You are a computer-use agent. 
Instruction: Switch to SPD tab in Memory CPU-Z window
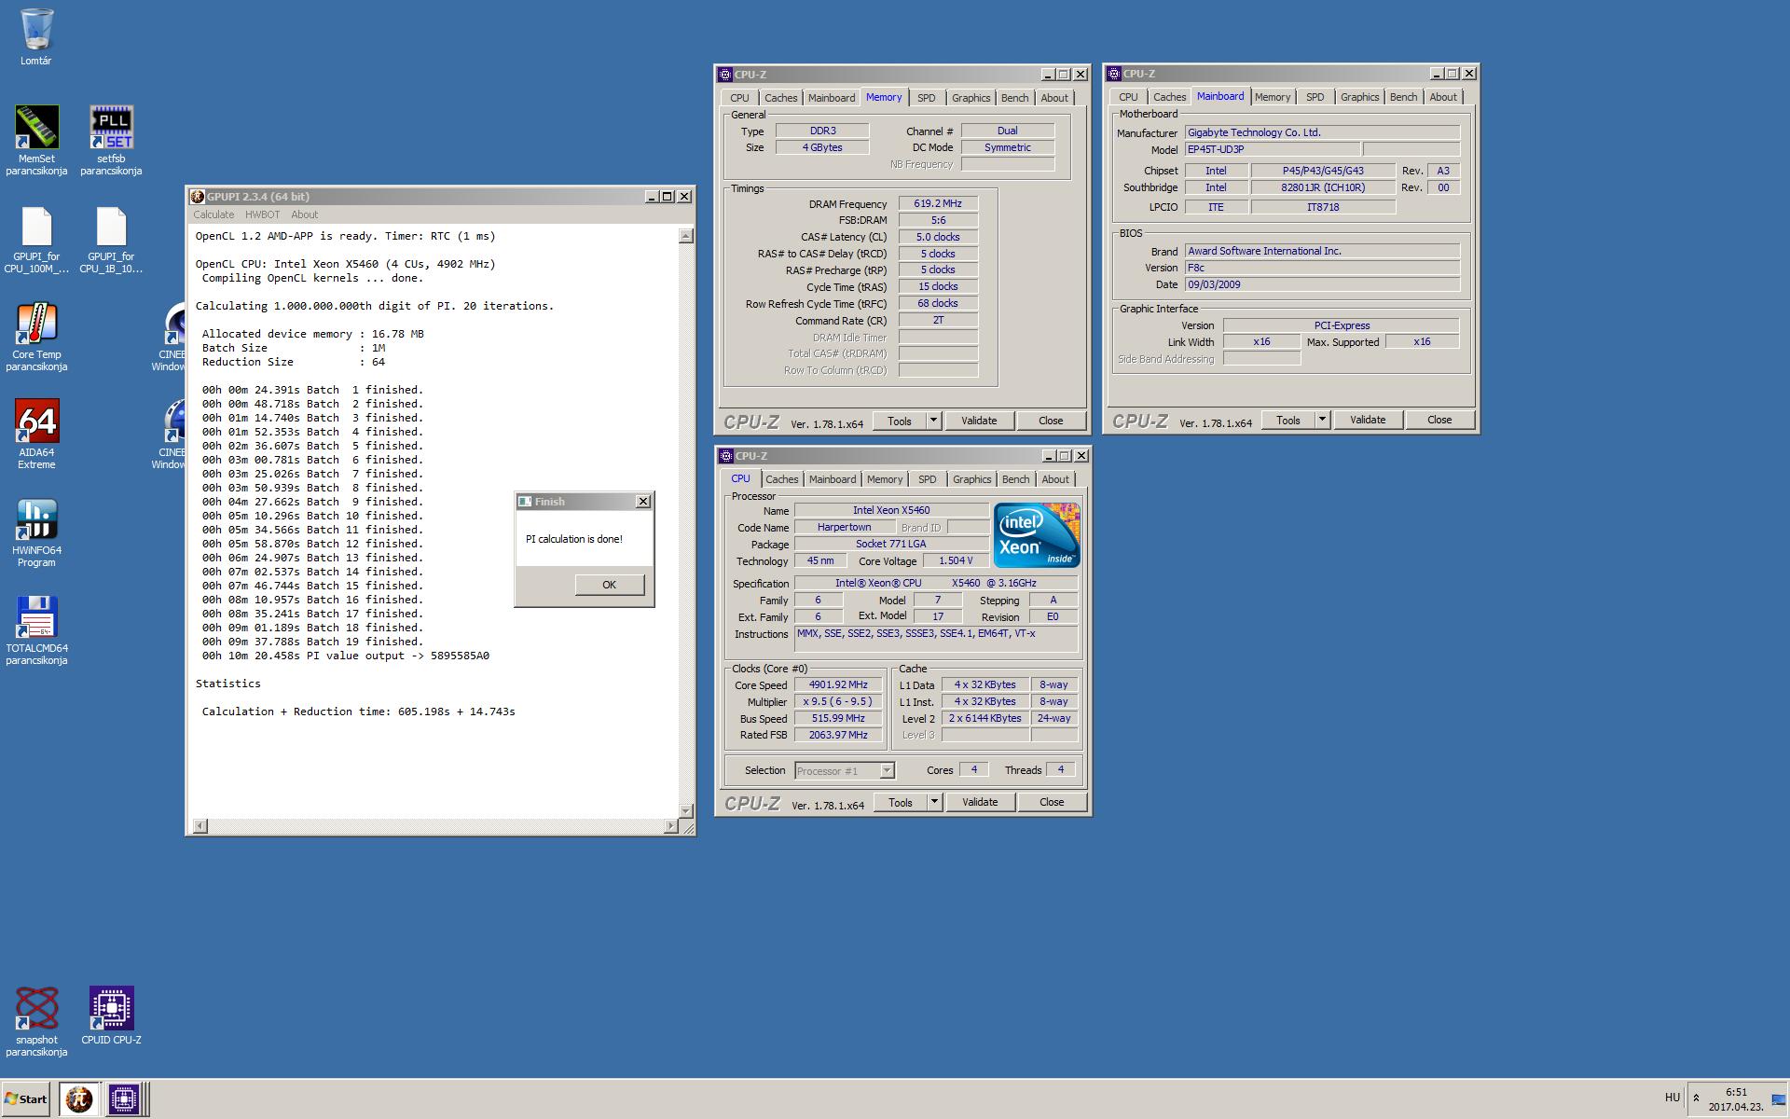click(x=926, y=98)
